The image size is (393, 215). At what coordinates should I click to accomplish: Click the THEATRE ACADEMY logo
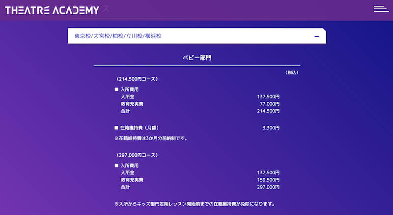click(x=52, y=10)
